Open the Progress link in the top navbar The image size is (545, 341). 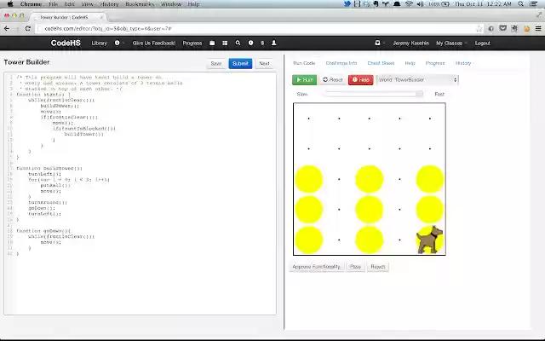[192, 43]
